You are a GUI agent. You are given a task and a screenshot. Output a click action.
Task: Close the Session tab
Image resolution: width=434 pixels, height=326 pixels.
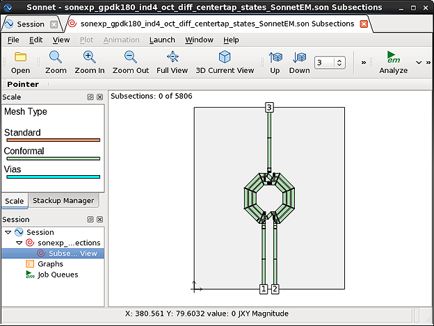[x=54, y=24]
